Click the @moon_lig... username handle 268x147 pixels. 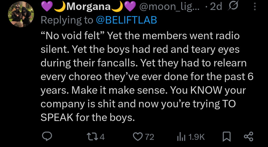pyautogui.click(x=169, y=7)
